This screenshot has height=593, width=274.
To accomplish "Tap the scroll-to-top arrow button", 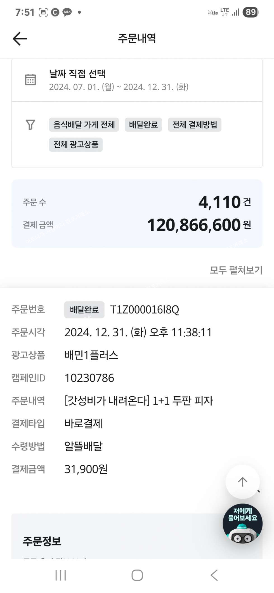I will click(242, 482).
